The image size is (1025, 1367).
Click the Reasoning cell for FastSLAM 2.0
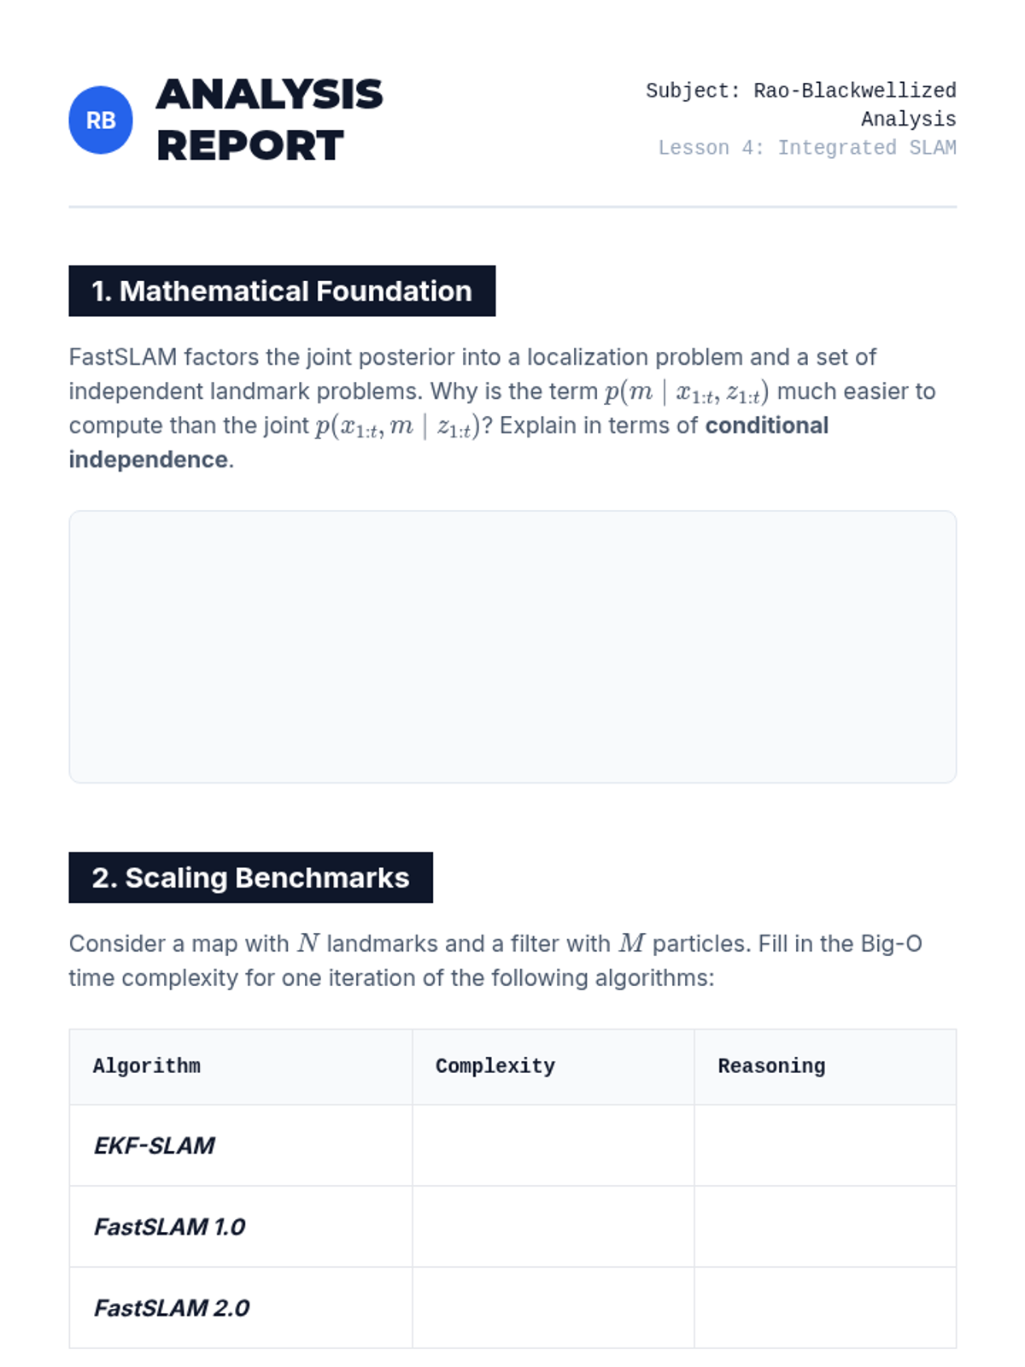[824, 1308]
